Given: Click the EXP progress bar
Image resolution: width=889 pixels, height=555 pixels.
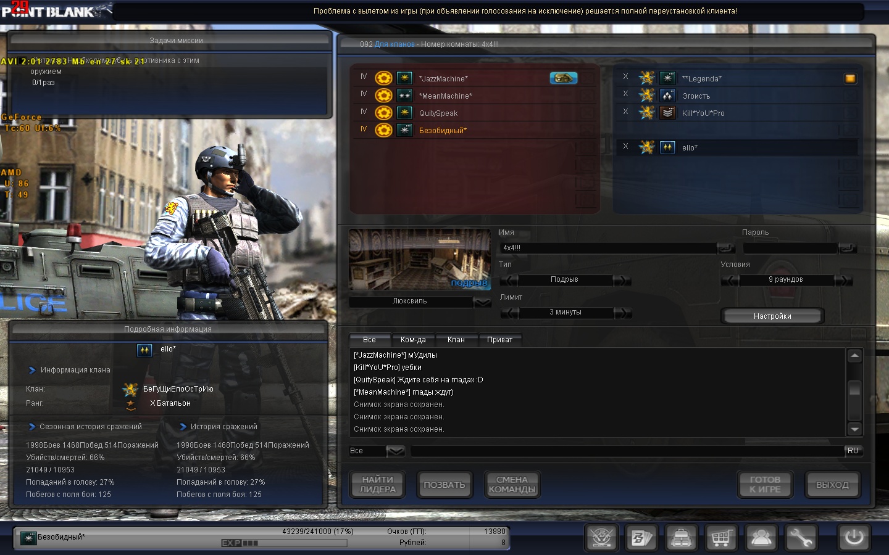Looking at the screenshot, I should point(284,543).
